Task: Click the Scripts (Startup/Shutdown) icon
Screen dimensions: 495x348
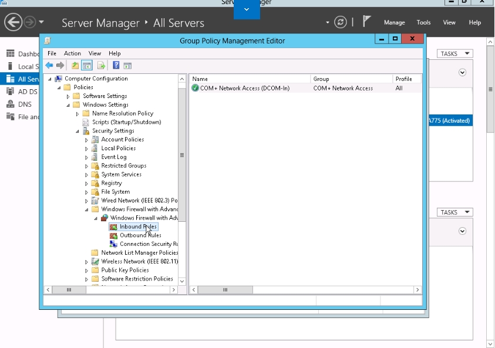Action: click(86, 122)
